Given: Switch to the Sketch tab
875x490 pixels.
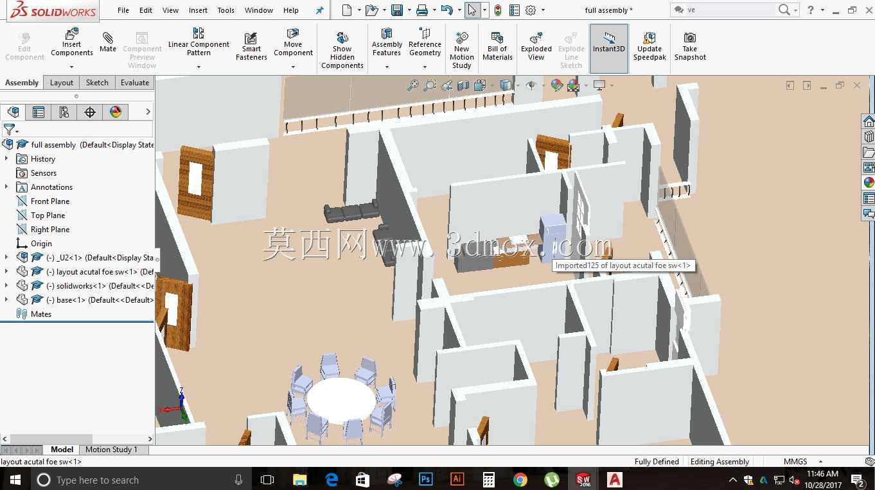Looking at the screenshot, I should click(98, 83).
